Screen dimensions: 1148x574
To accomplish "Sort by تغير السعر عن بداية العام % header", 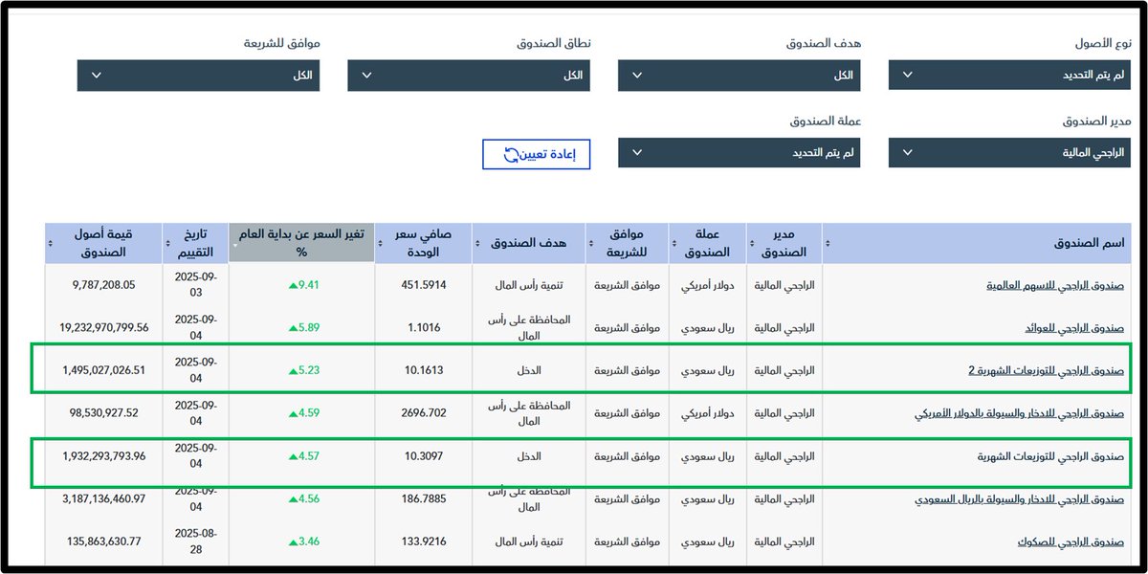I will [x=301, y=243].
